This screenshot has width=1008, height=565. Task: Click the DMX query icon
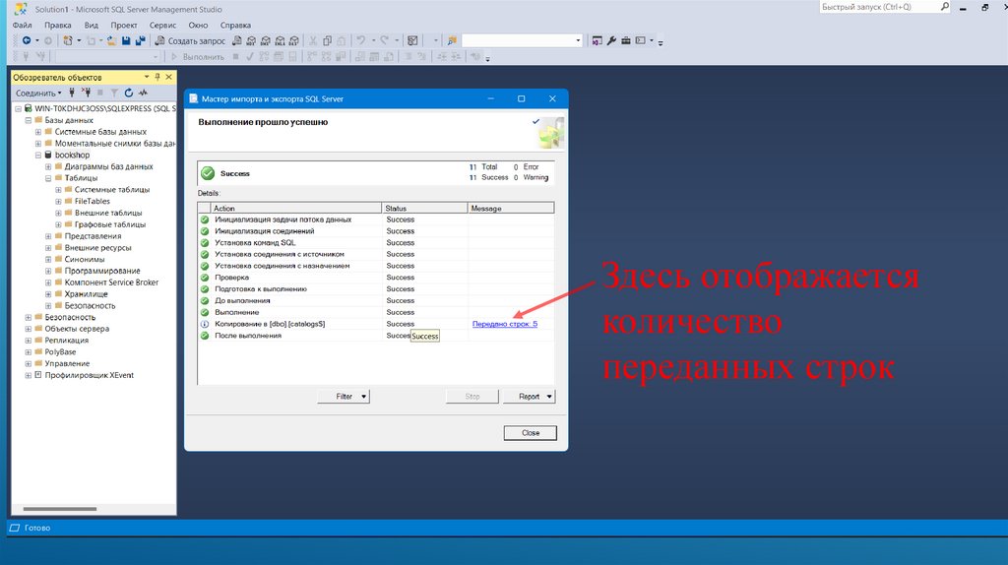[266, 40]
